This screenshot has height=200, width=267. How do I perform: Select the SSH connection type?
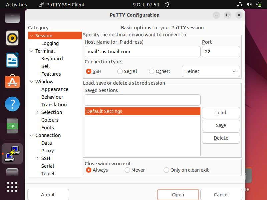[89, 71]
